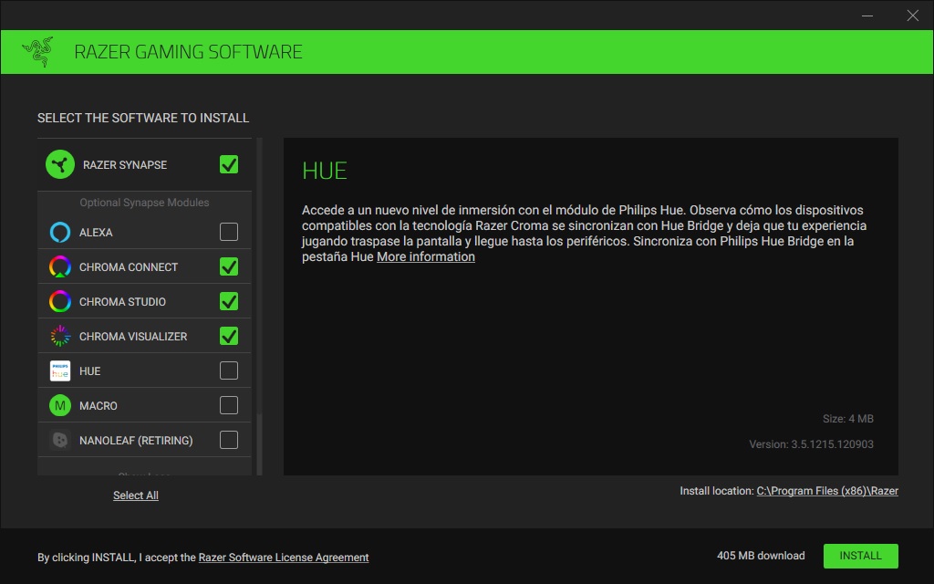Open the Razer Software License Agreement

[x=284, y=558]
